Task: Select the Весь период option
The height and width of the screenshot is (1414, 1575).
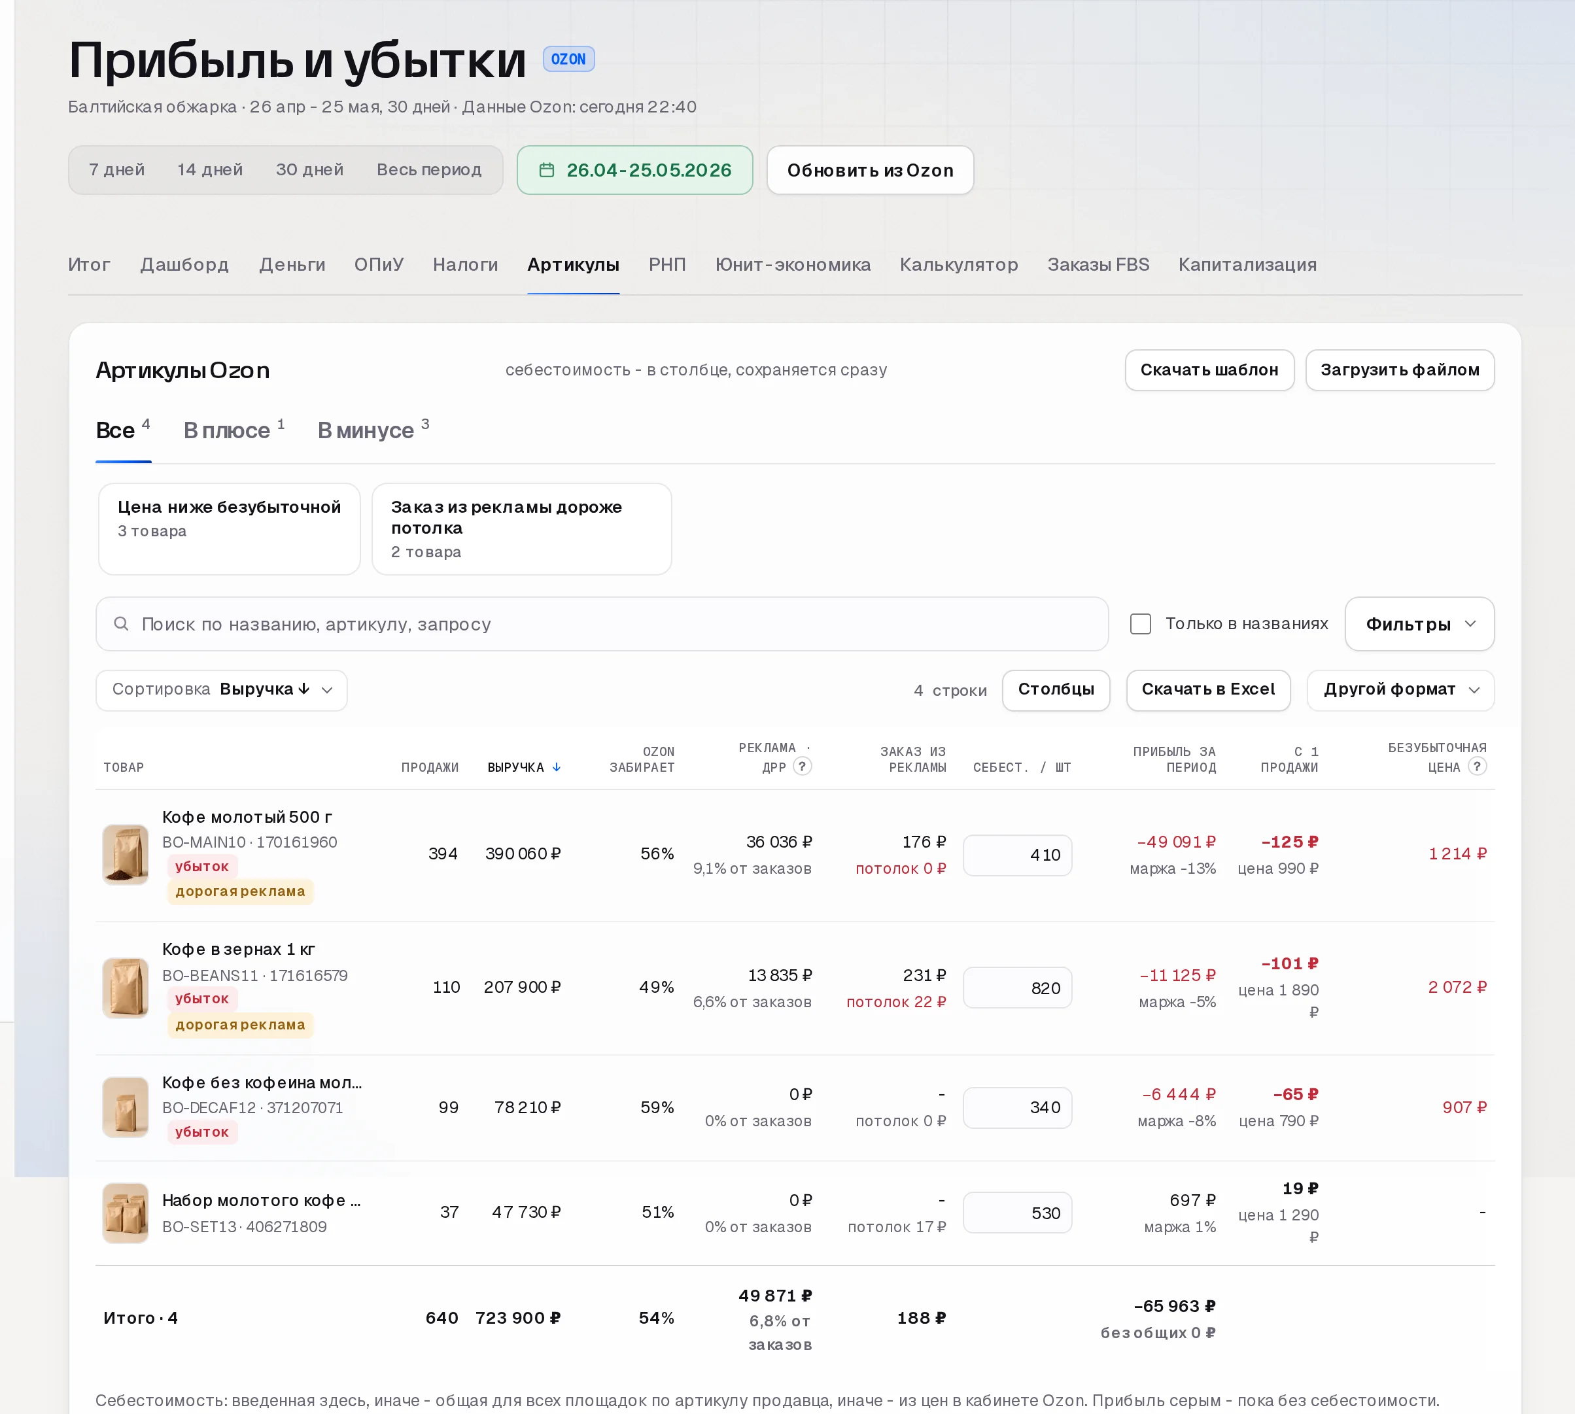Action: click(x=429, y=170)
